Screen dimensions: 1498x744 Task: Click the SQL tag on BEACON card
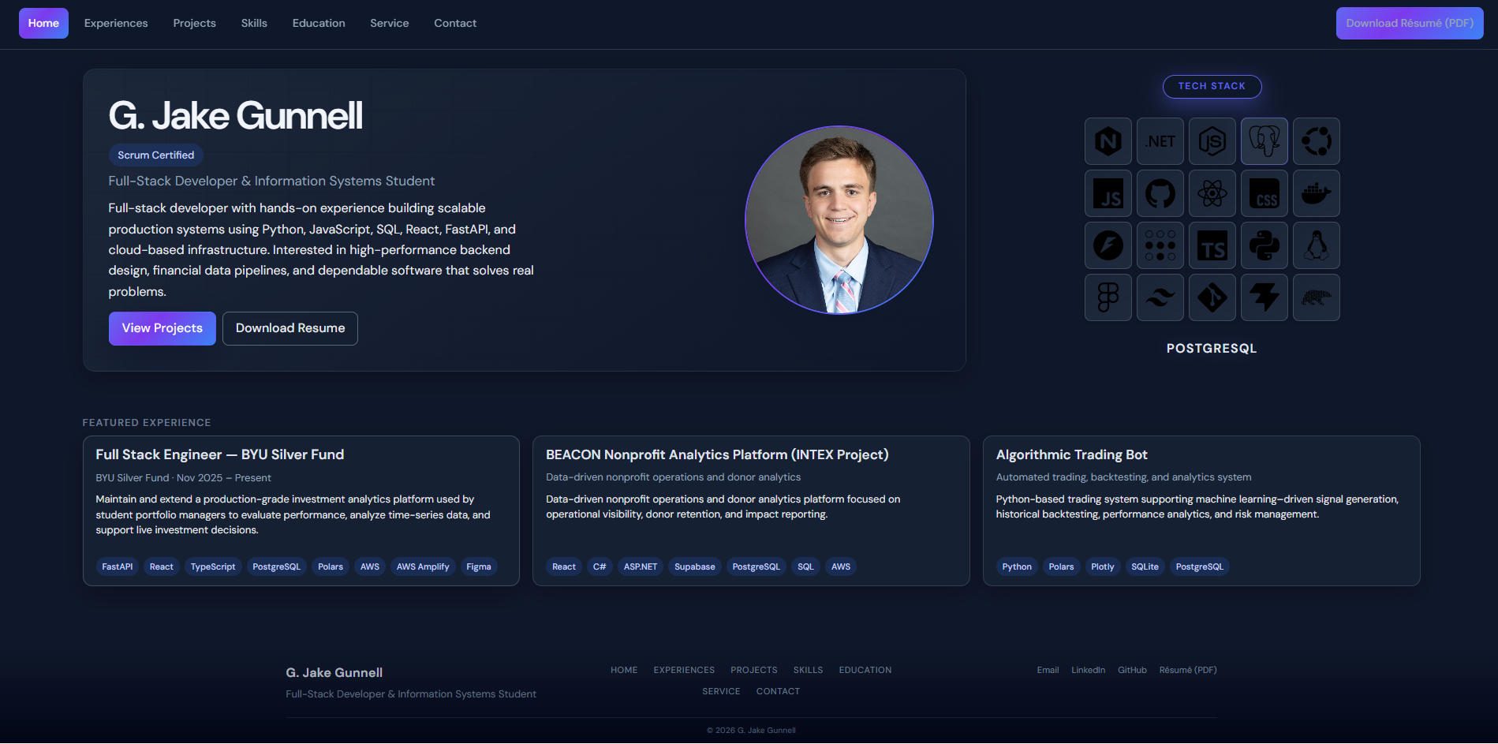click(x=805, y=566)
